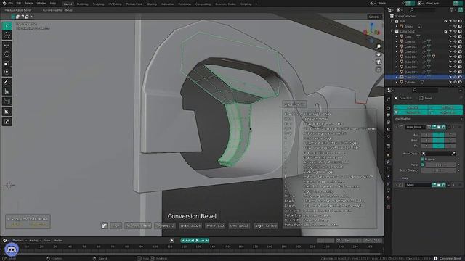Select the Annotate pencil tool
The width and height of the screenshot is (465, 261).
[x=7, y=82]
